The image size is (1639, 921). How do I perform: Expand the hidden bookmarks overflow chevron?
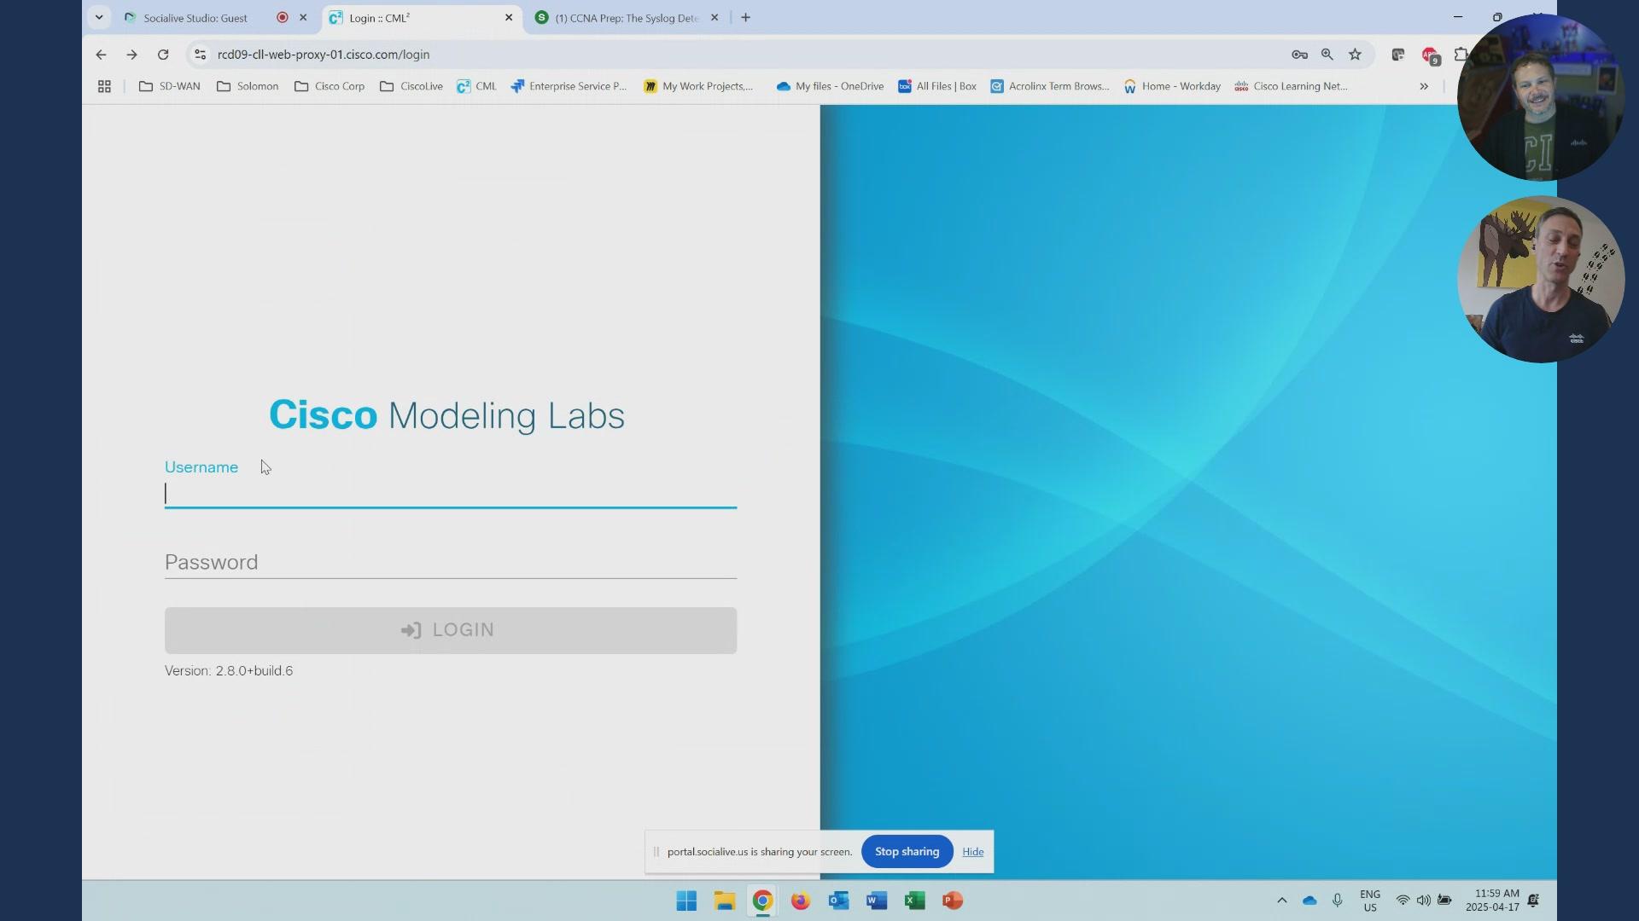coord(1423,86)
